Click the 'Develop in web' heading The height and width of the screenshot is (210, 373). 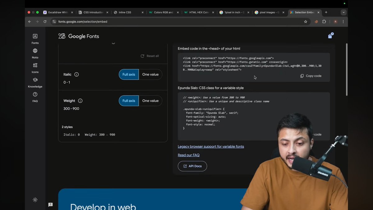103,207
